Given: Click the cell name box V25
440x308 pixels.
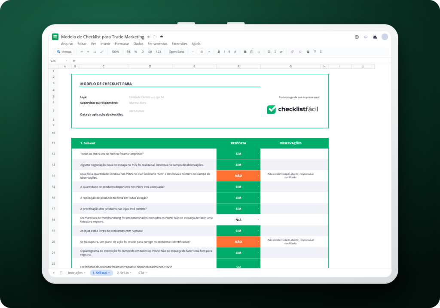Looking at the screenshot, I should pos(58,61).
